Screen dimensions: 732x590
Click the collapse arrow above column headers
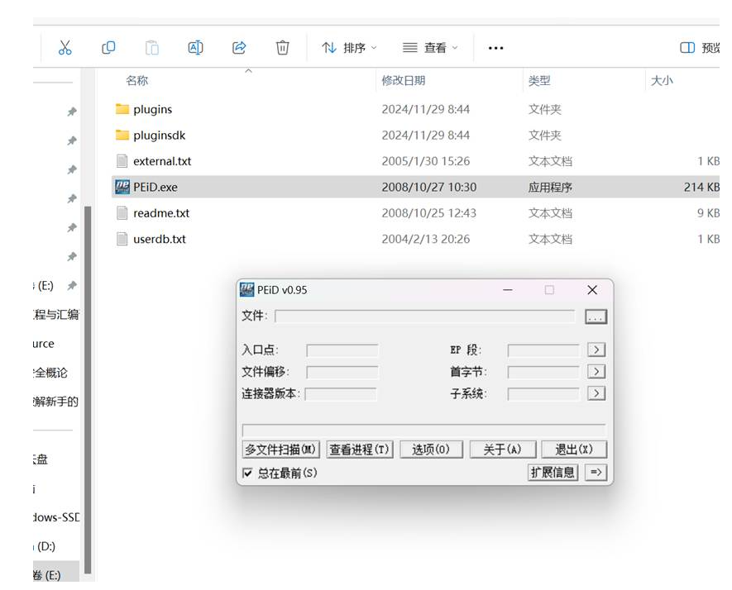click(248, 71)
